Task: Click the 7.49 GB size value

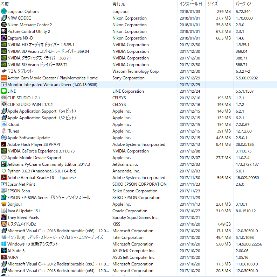Action: pos(224,224)
